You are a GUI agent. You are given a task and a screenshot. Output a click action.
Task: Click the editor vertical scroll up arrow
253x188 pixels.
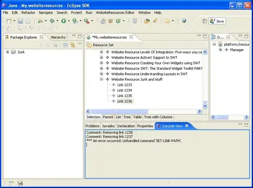205,52
